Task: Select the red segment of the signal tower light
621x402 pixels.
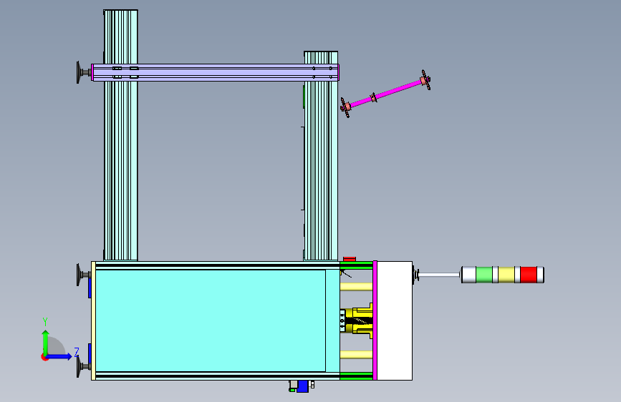Action: coord(529,275)
